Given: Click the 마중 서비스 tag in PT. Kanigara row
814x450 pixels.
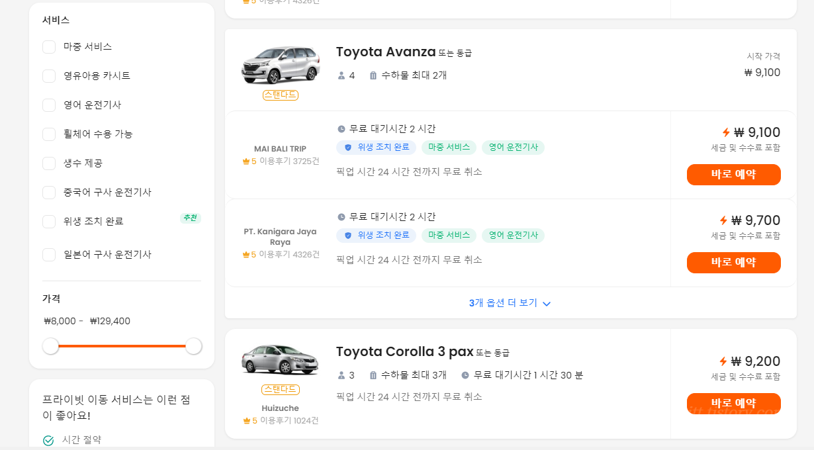Looking at the screenshot, I should [449, 236].
